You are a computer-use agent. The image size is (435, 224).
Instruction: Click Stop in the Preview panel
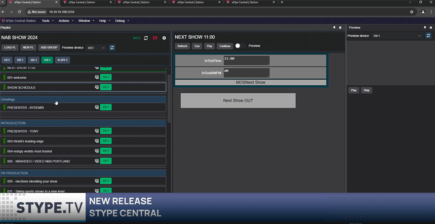point(367,90)
